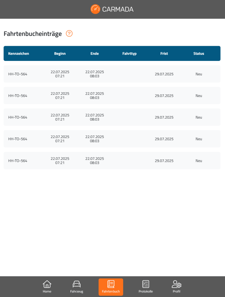Open the second logbook entry row
Image resolution: width=225 pixels, height=297 pixels.
[112, 96]
